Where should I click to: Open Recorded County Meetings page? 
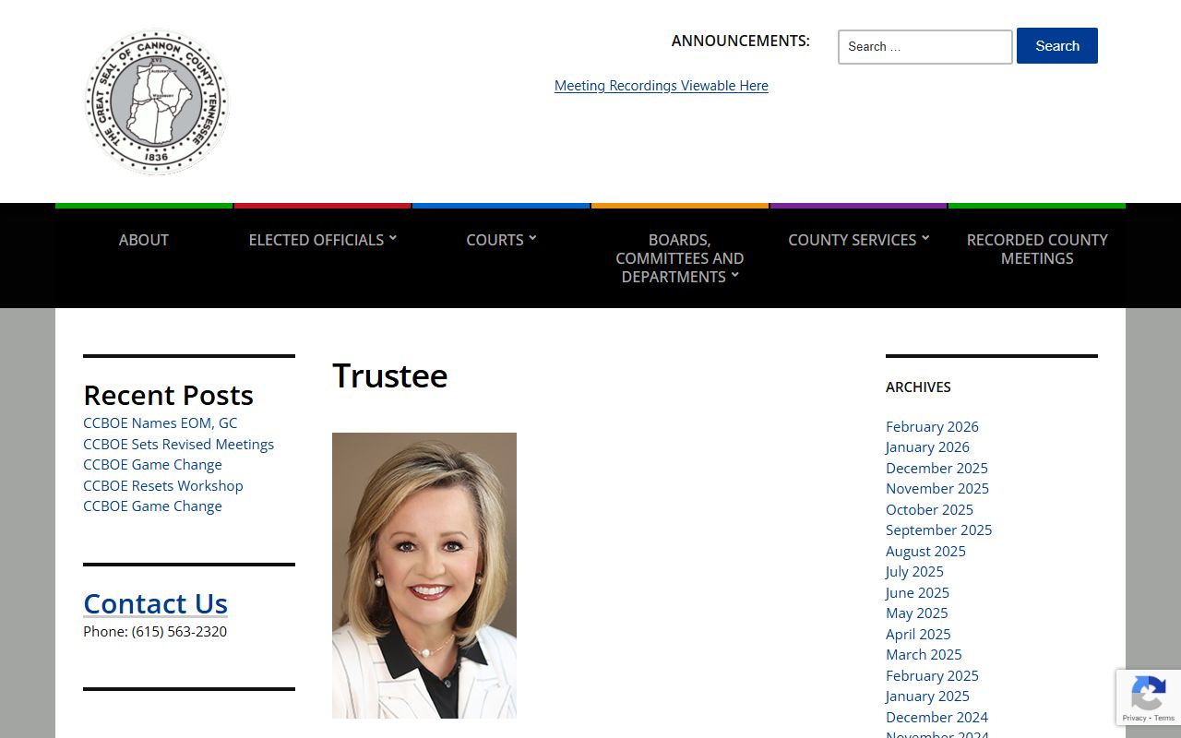[1037, 249]
